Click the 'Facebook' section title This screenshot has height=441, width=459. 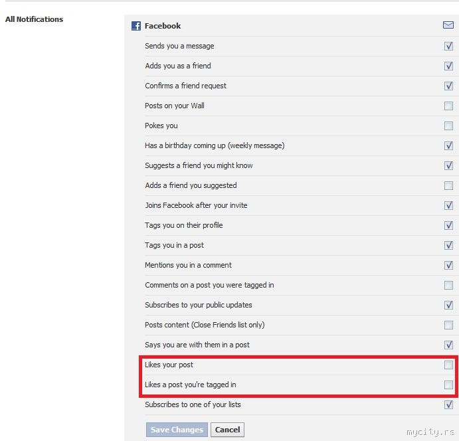tap(163, 26)
